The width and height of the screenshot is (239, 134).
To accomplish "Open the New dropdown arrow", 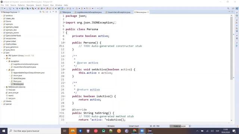I will pyautogui.click(x=4, y=9).
